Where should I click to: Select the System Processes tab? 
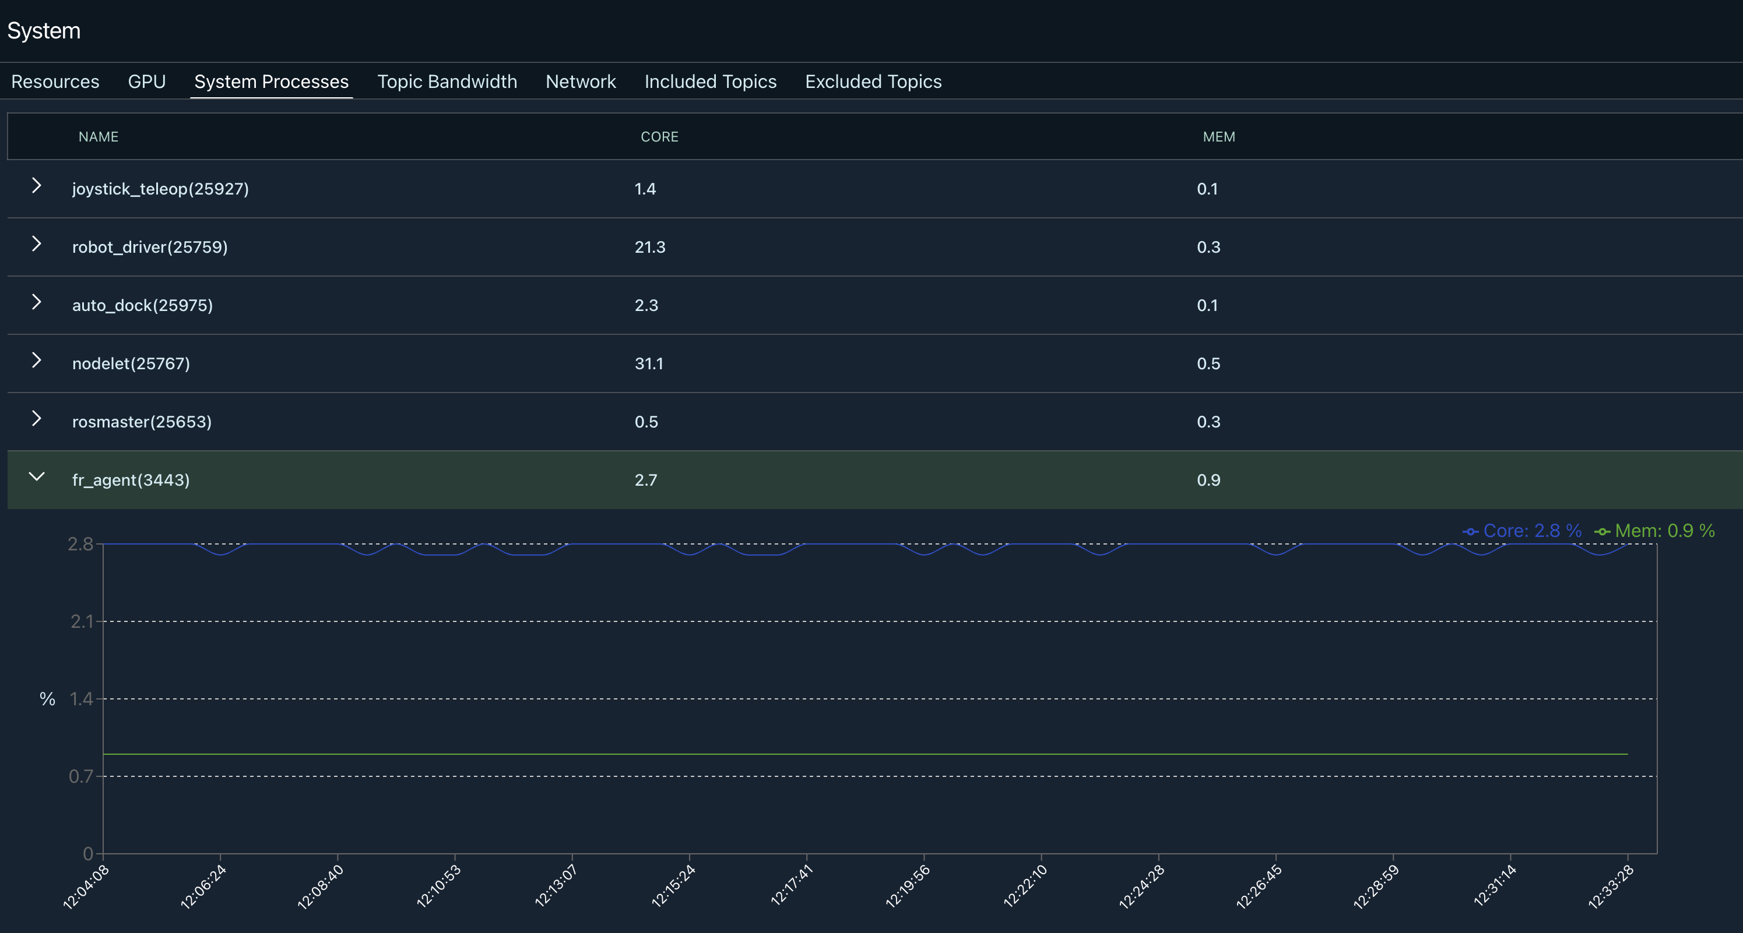coord(271,81)
